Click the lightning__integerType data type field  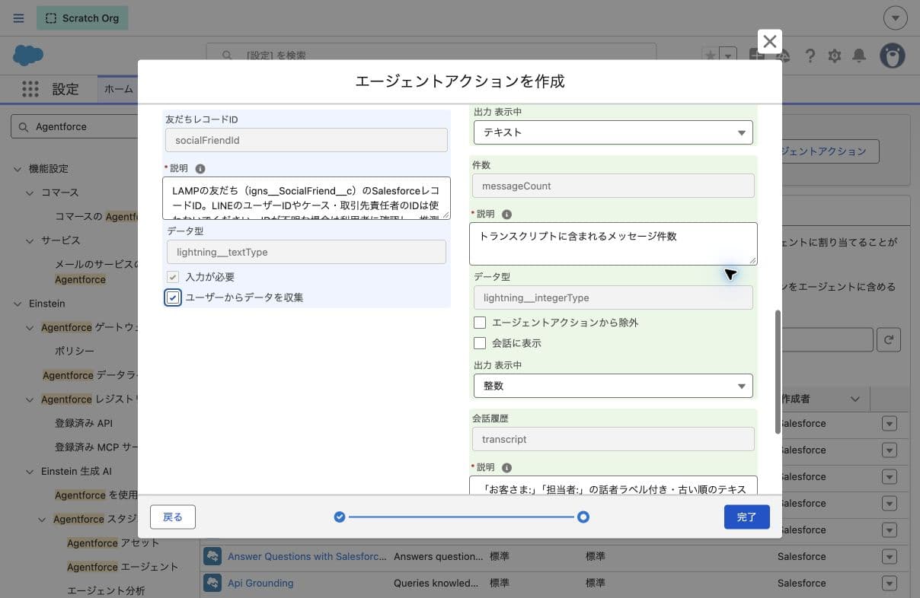pyautogui.click(x=613, y=297)
